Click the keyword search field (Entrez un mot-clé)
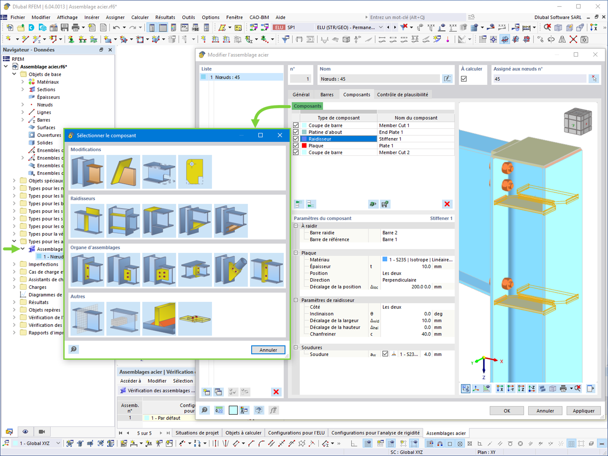 pyautogui.click(x=417, y=17)
